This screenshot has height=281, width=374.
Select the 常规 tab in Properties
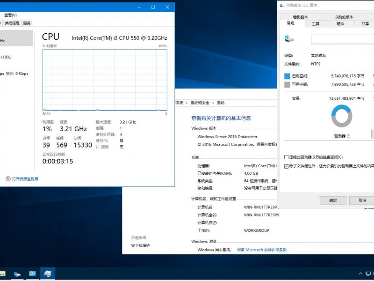tap(291, 23)
